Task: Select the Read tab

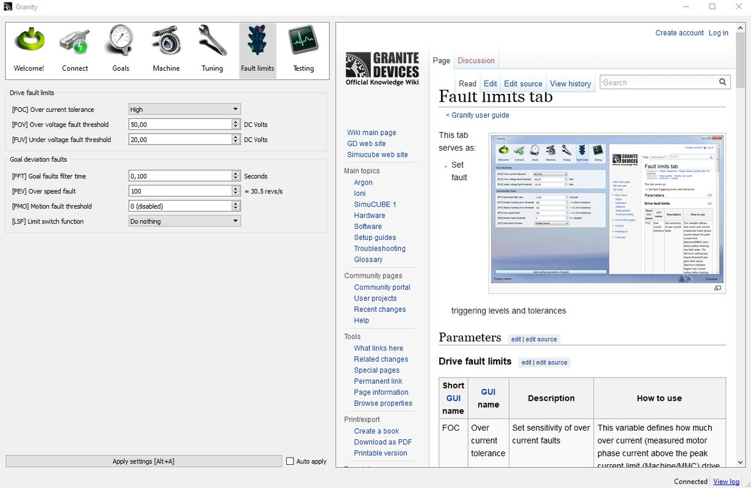Action: 467,84
